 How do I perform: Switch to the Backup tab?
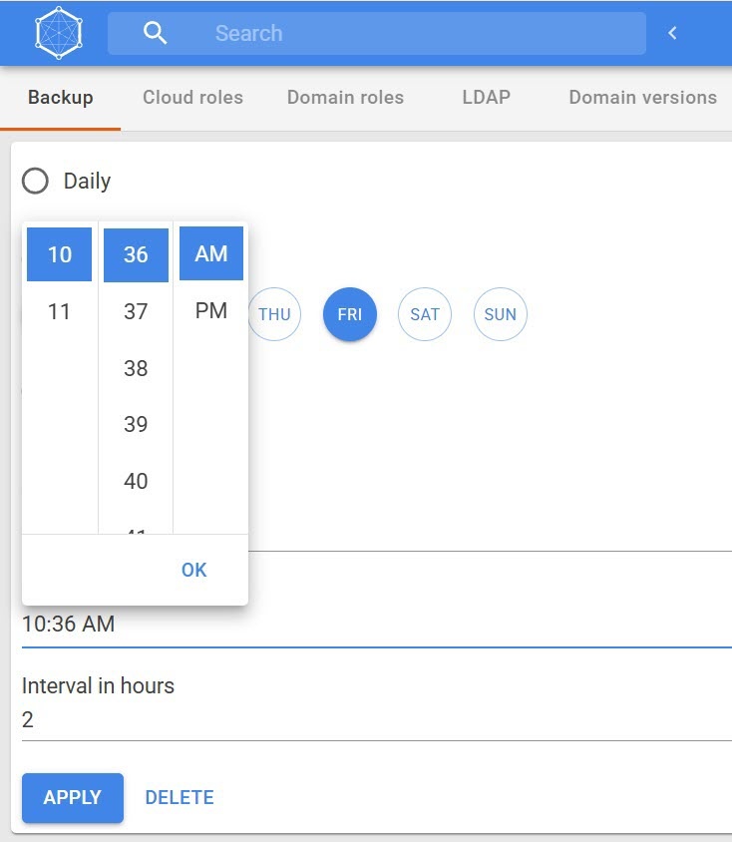pyautogui.click(x=61, y=98)
